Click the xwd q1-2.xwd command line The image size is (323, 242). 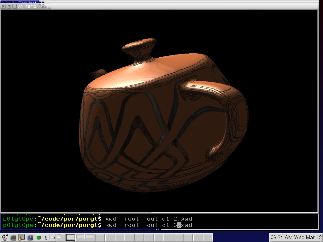(148, 219)
